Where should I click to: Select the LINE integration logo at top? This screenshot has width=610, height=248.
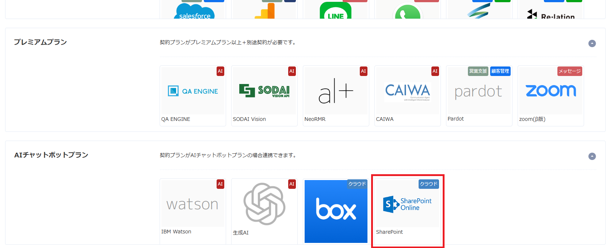pyautogui.click(x=336, y=10)
